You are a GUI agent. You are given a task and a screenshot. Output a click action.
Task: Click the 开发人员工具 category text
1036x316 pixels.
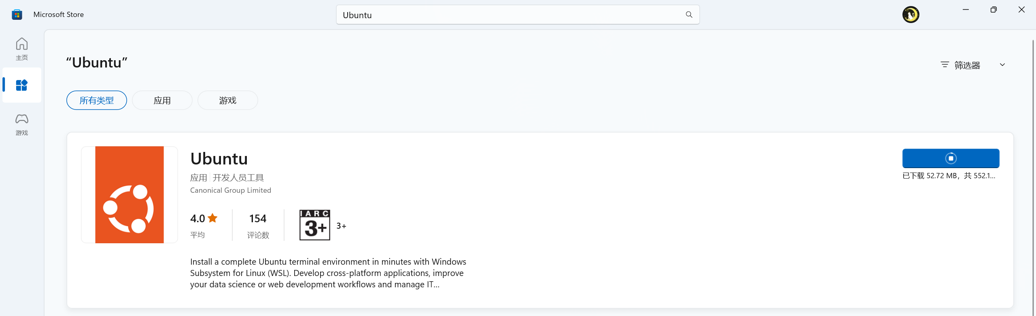click(238, 178)
